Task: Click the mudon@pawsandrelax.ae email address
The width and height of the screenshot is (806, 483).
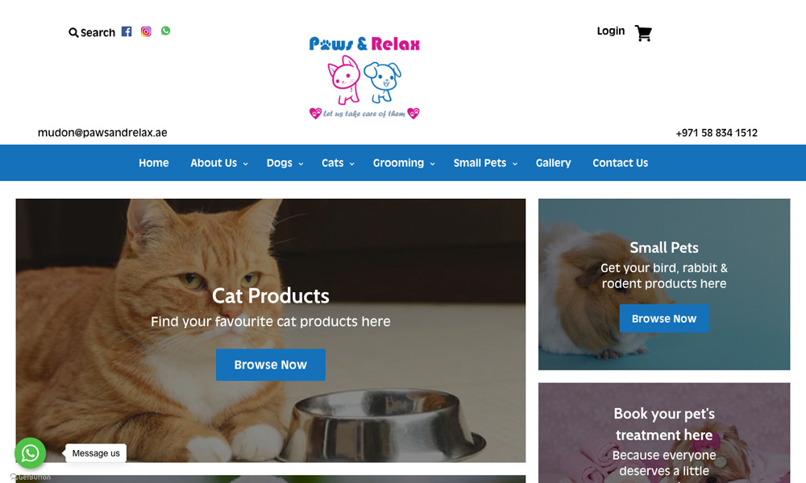Action: 102,133
